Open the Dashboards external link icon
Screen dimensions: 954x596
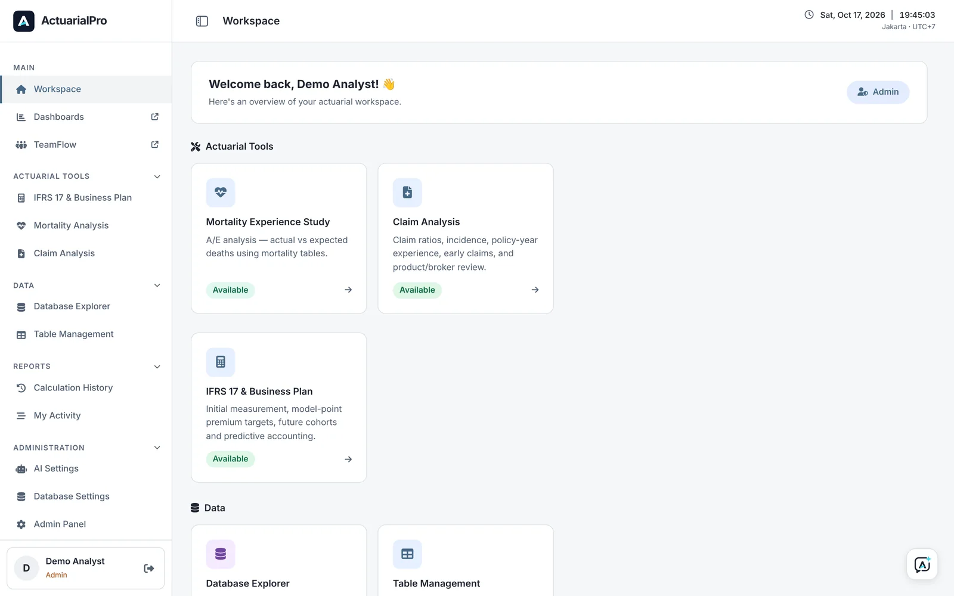pos(155,117)
